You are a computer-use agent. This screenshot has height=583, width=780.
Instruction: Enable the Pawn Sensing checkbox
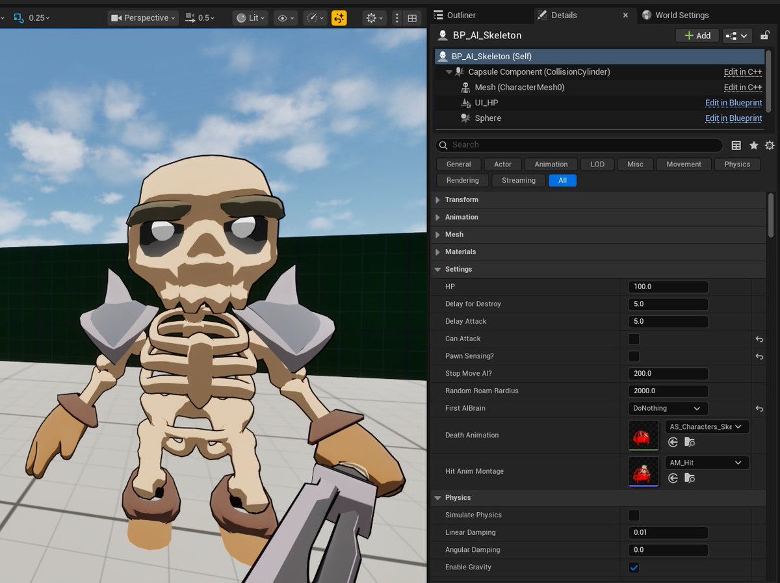pyautogui.click(x=633, y=356)
